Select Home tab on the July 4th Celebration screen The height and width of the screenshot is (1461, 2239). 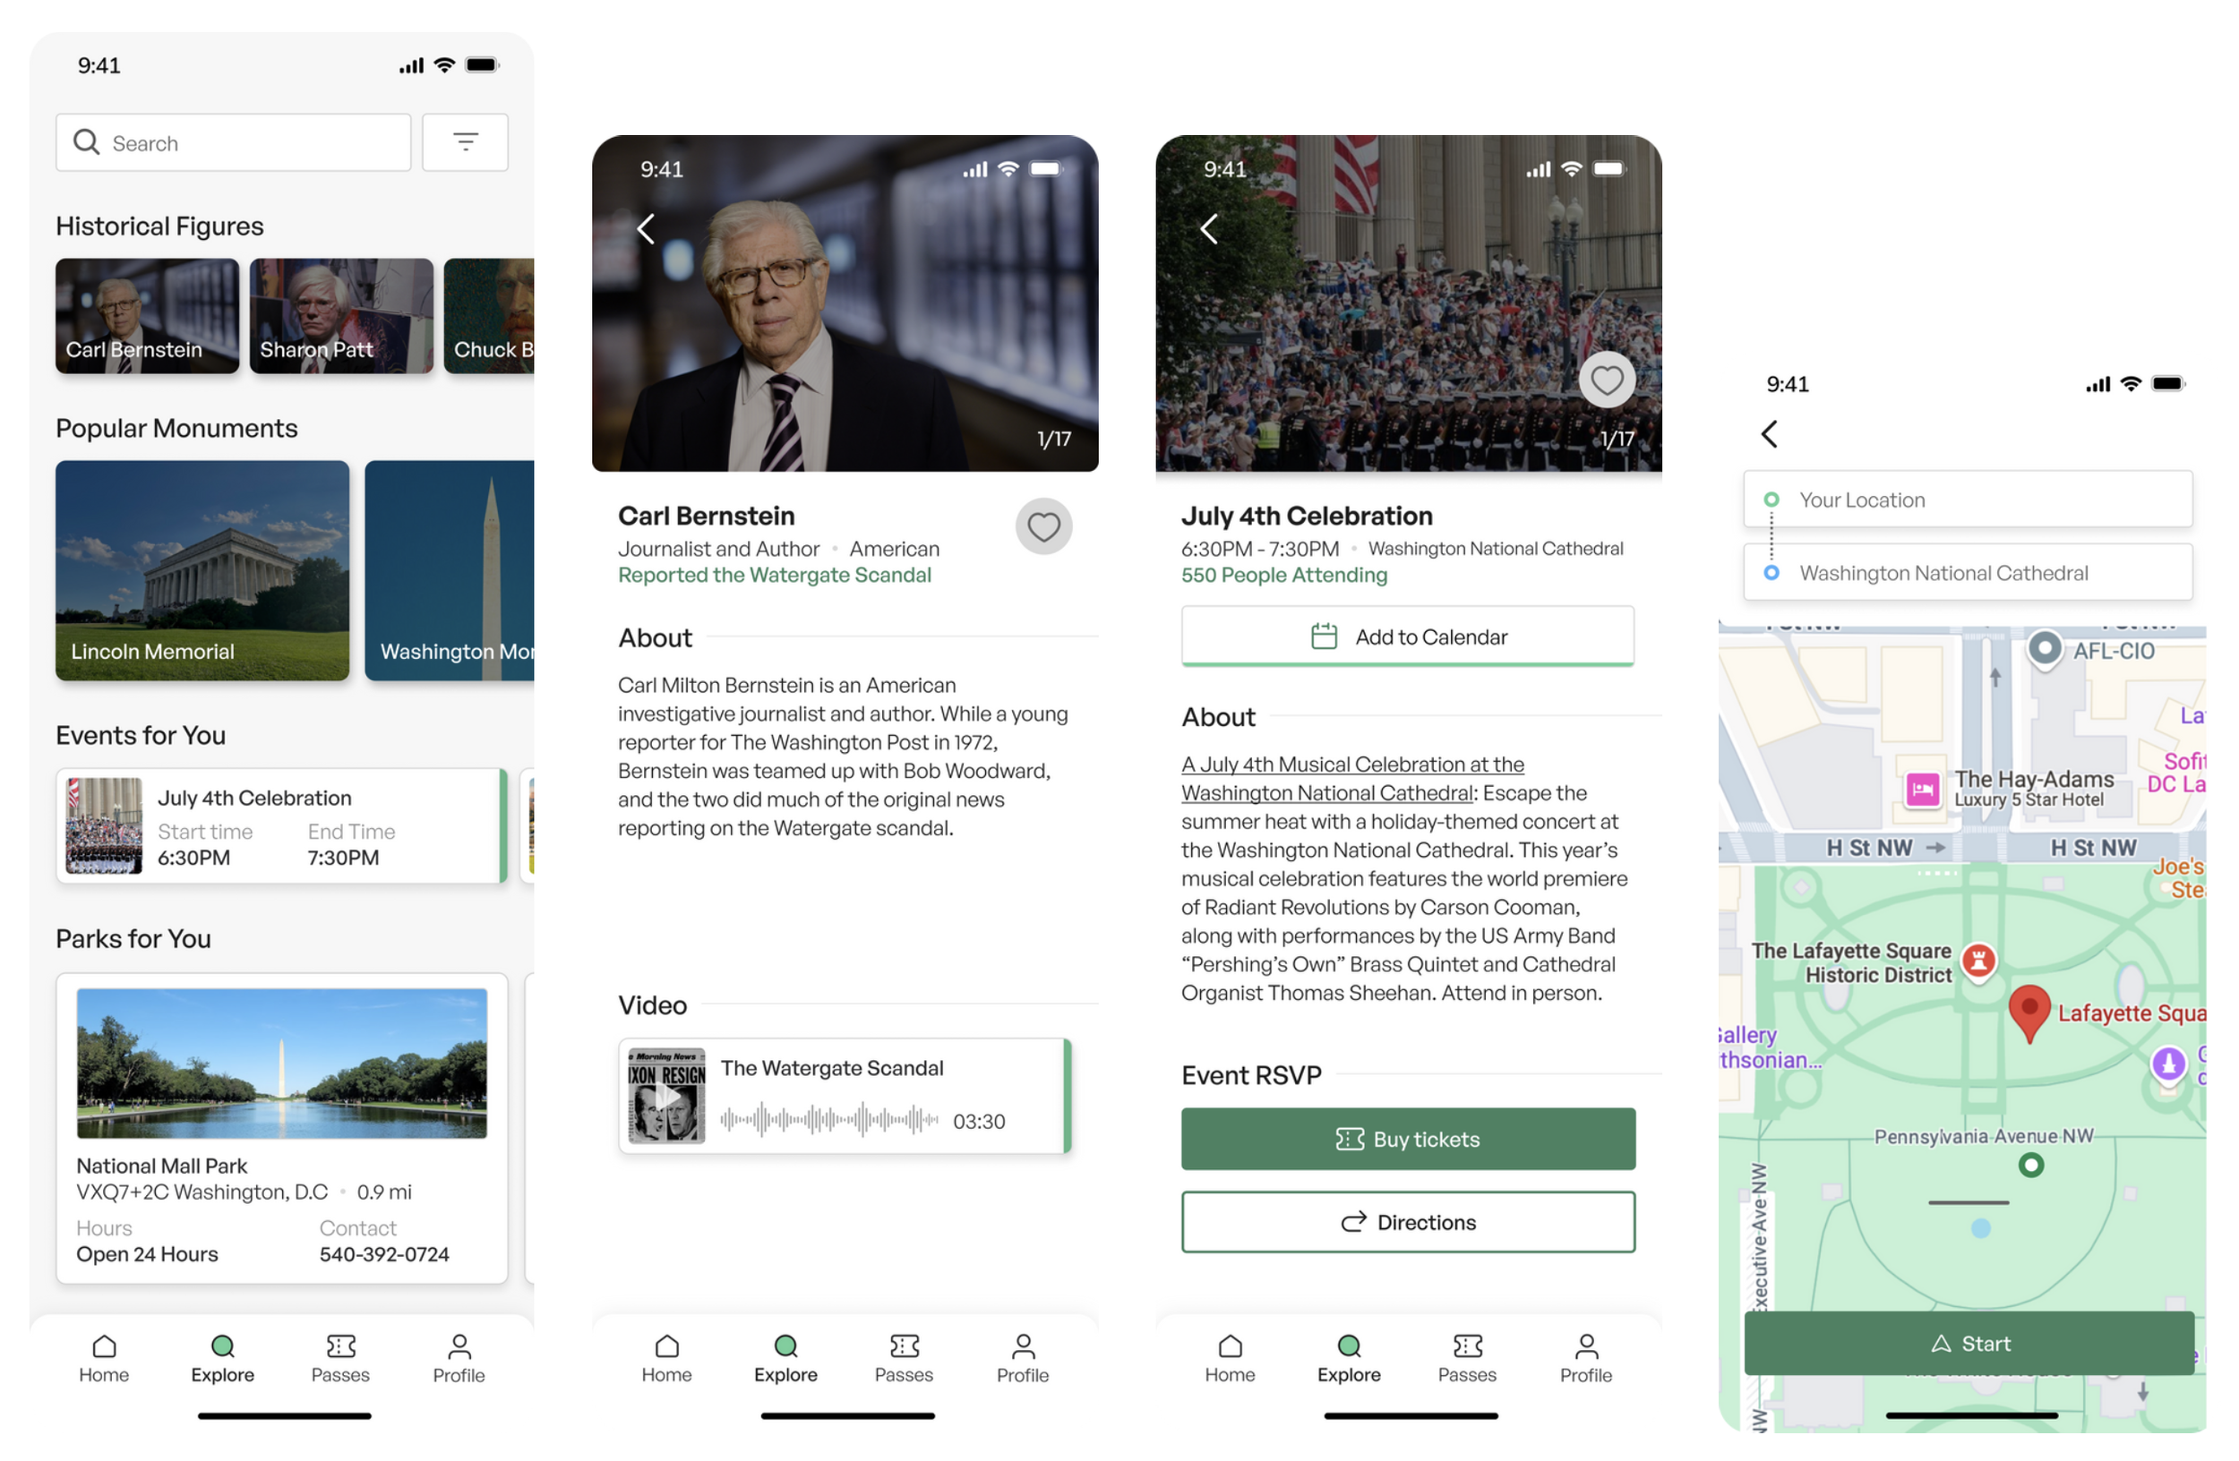(x=1231, y=1359)
